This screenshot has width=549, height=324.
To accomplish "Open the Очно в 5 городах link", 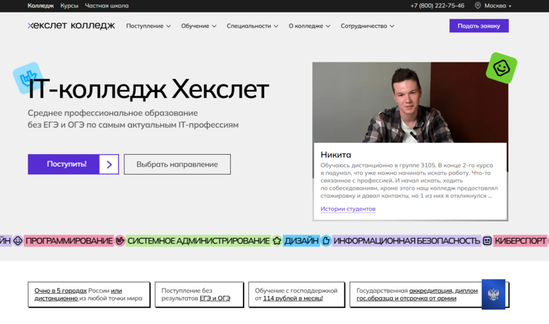I will [x=61, y=290].
